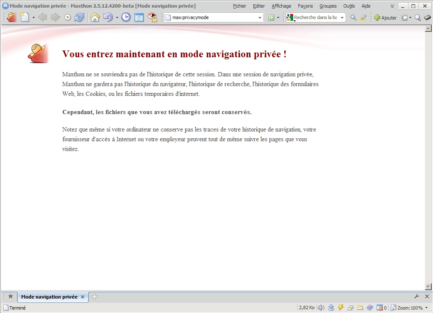Click the magnifier icon at toolbar end
Screen dimensions: 433x313
(418, 18)
